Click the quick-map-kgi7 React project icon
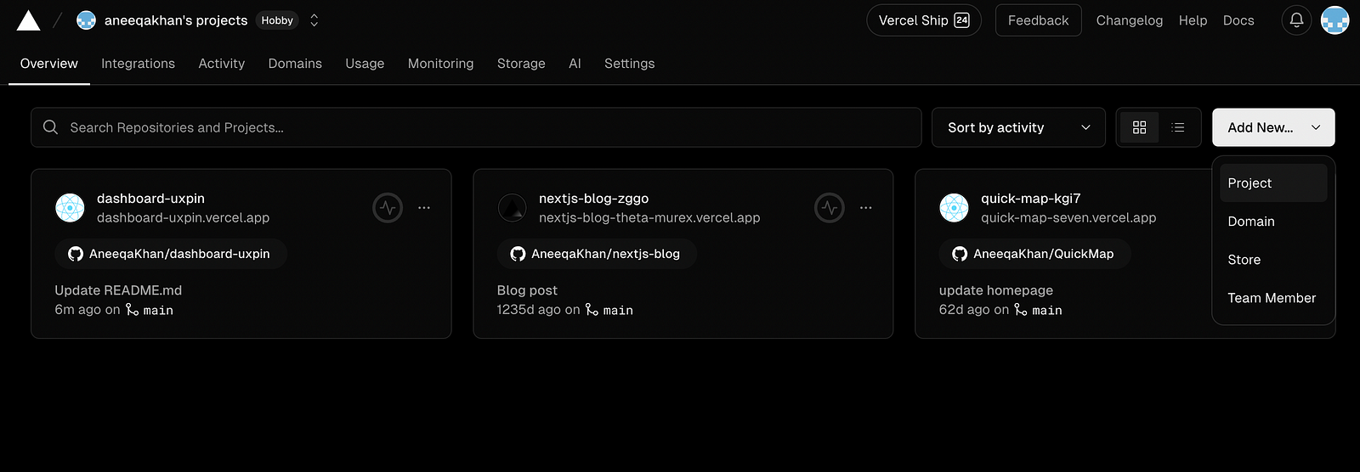This screenshot has width=1360, height=472. [x=954, y=207]
